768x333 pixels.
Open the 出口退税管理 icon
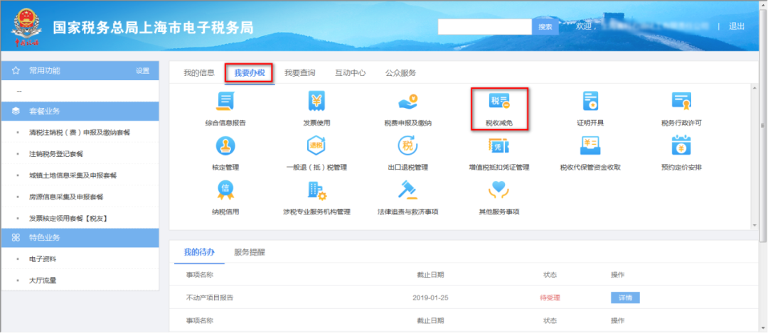[407, 146]
